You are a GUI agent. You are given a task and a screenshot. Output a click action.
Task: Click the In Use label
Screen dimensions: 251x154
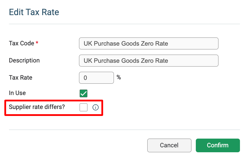pos(17,93)
